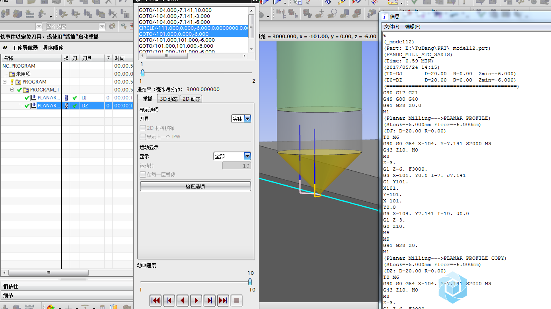Switch to the 3D 动态 tab
551x309 pixels.
[169, 99]
